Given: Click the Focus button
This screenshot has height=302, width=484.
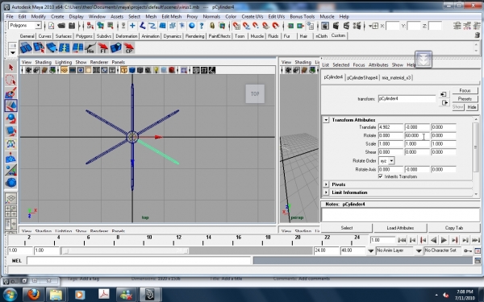Looking at the screenshot, I should click(465, 90).
